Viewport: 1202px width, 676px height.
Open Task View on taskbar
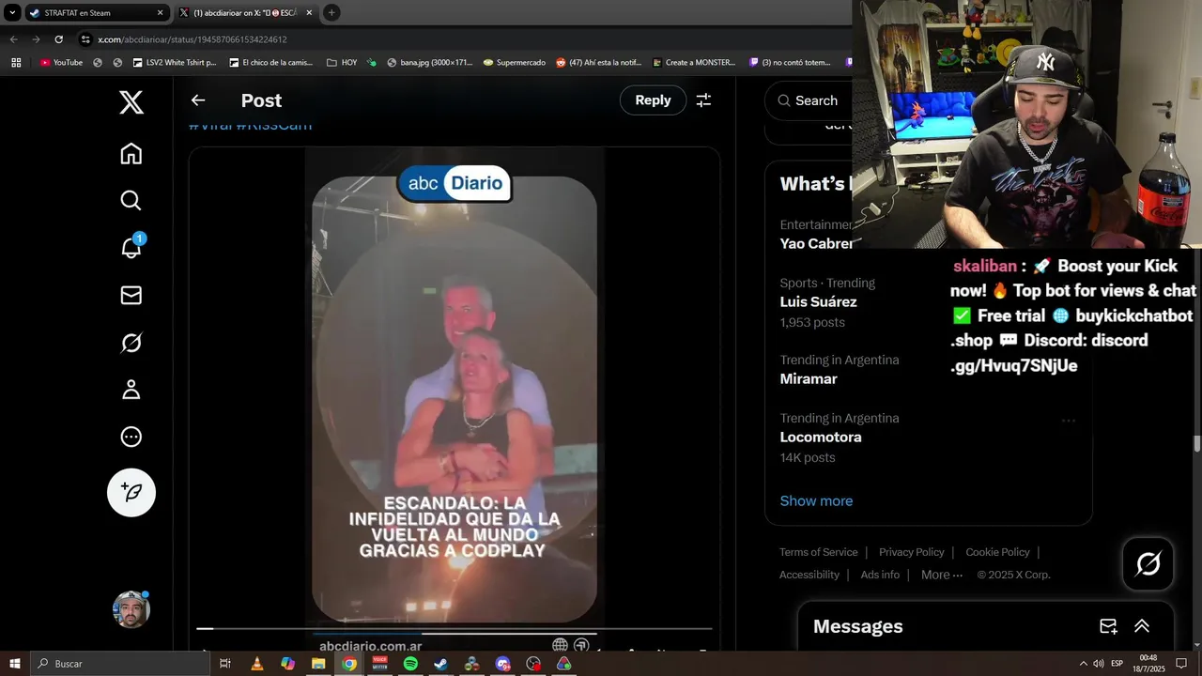pyautogui.click(x=225, y=664)
